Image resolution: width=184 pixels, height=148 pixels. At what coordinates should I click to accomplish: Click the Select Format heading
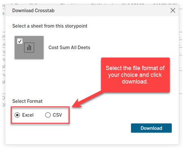click(x=27, y=101)
